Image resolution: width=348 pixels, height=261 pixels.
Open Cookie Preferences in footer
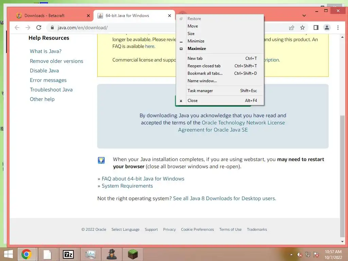point(197,229)
